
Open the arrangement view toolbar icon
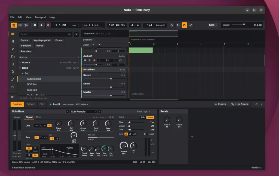pyautogui.click(x=14, y=25)
